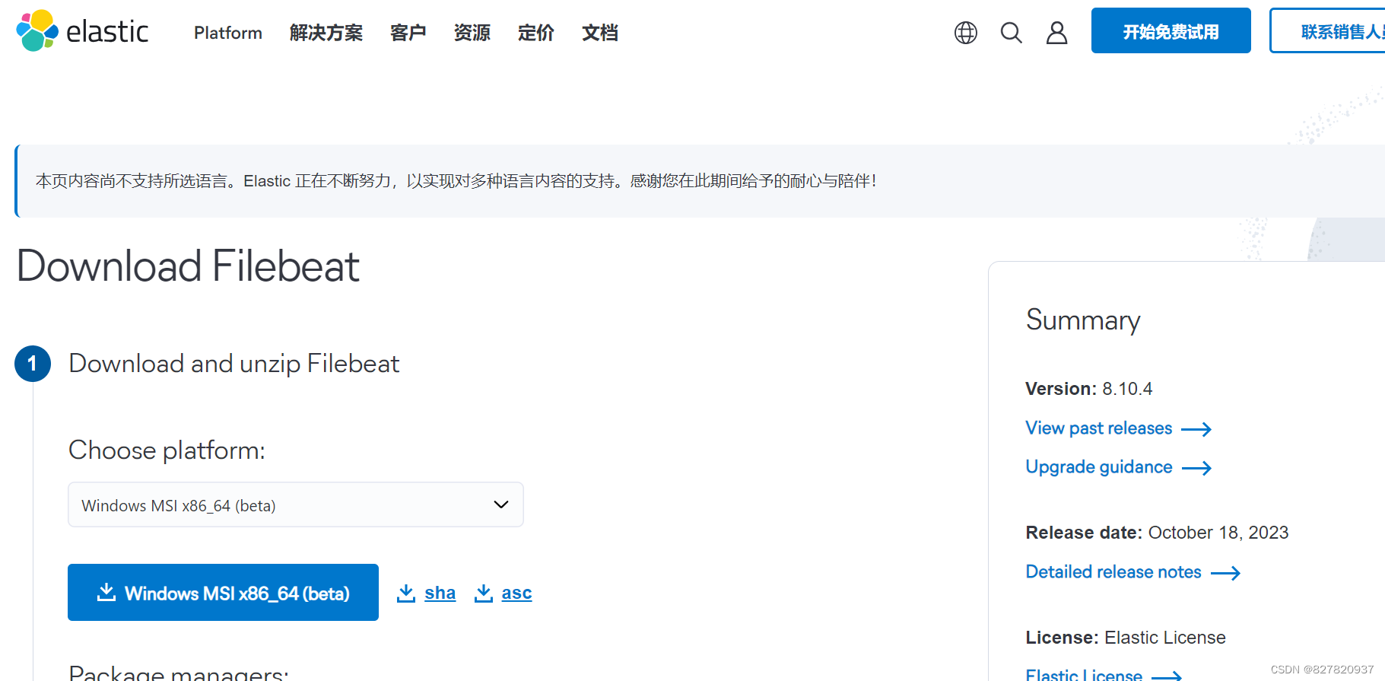Click Release date October 18, 2023 text
This screenshot has width=1385, height=681.
pos(1157,533)
